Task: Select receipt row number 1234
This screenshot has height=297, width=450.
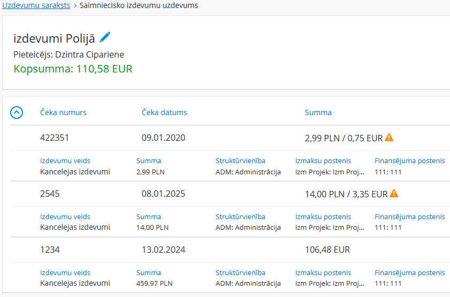Action: pos(50,250)
